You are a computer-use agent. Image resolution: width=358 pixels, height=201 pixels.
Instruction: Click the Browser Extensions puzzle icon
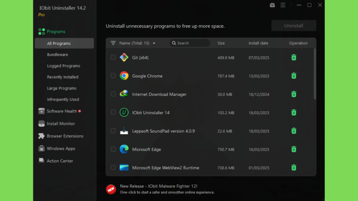coord(41,136)
